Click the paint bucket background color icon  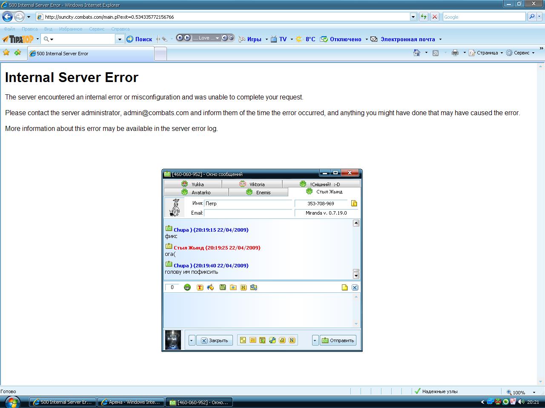tap(210, 288)
